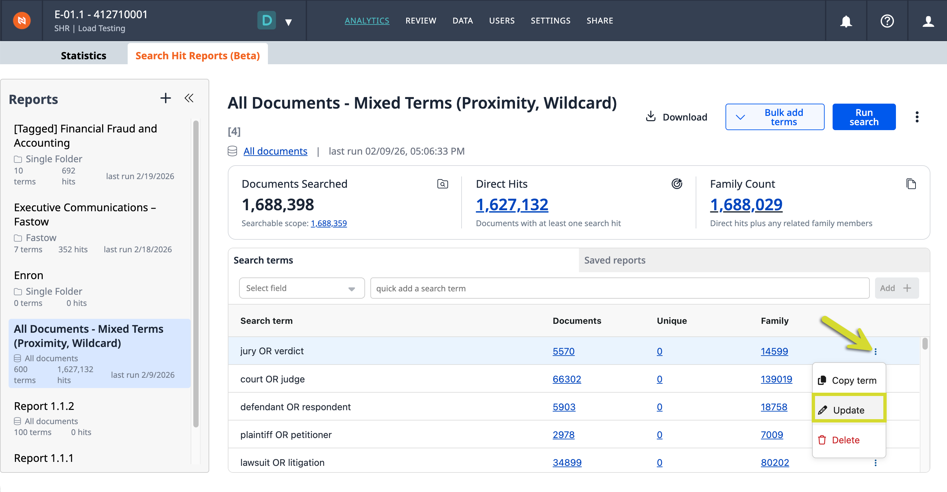Viewport: 947px width, 492px height.
Task: Select Update from the context menu
Action: click(849, 410)
